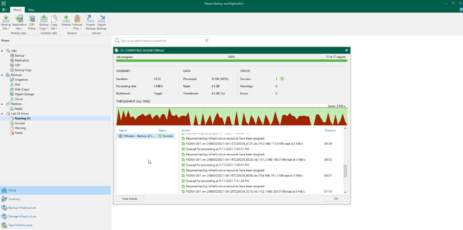
Task: Select Warning under Last 24 Hours
Action: (x=20, y=128)
